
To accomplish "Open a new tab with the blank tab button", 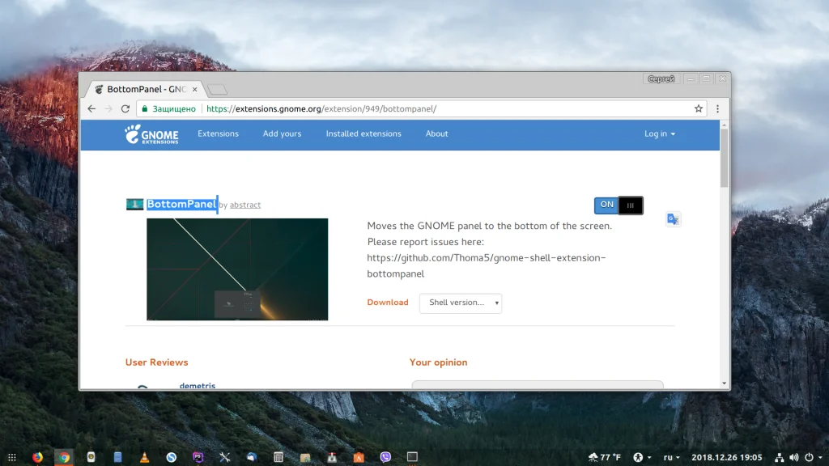I will point(217,90).
